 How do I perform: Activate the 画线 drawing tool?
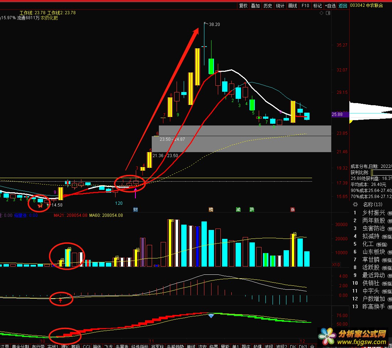point(292,5)
